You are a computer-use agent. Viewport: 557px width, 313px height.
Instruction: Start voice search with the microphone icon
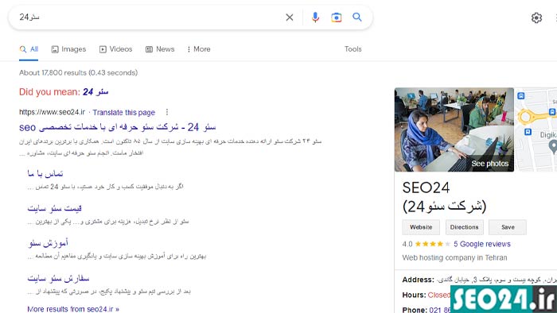click(x=315, y=17)
